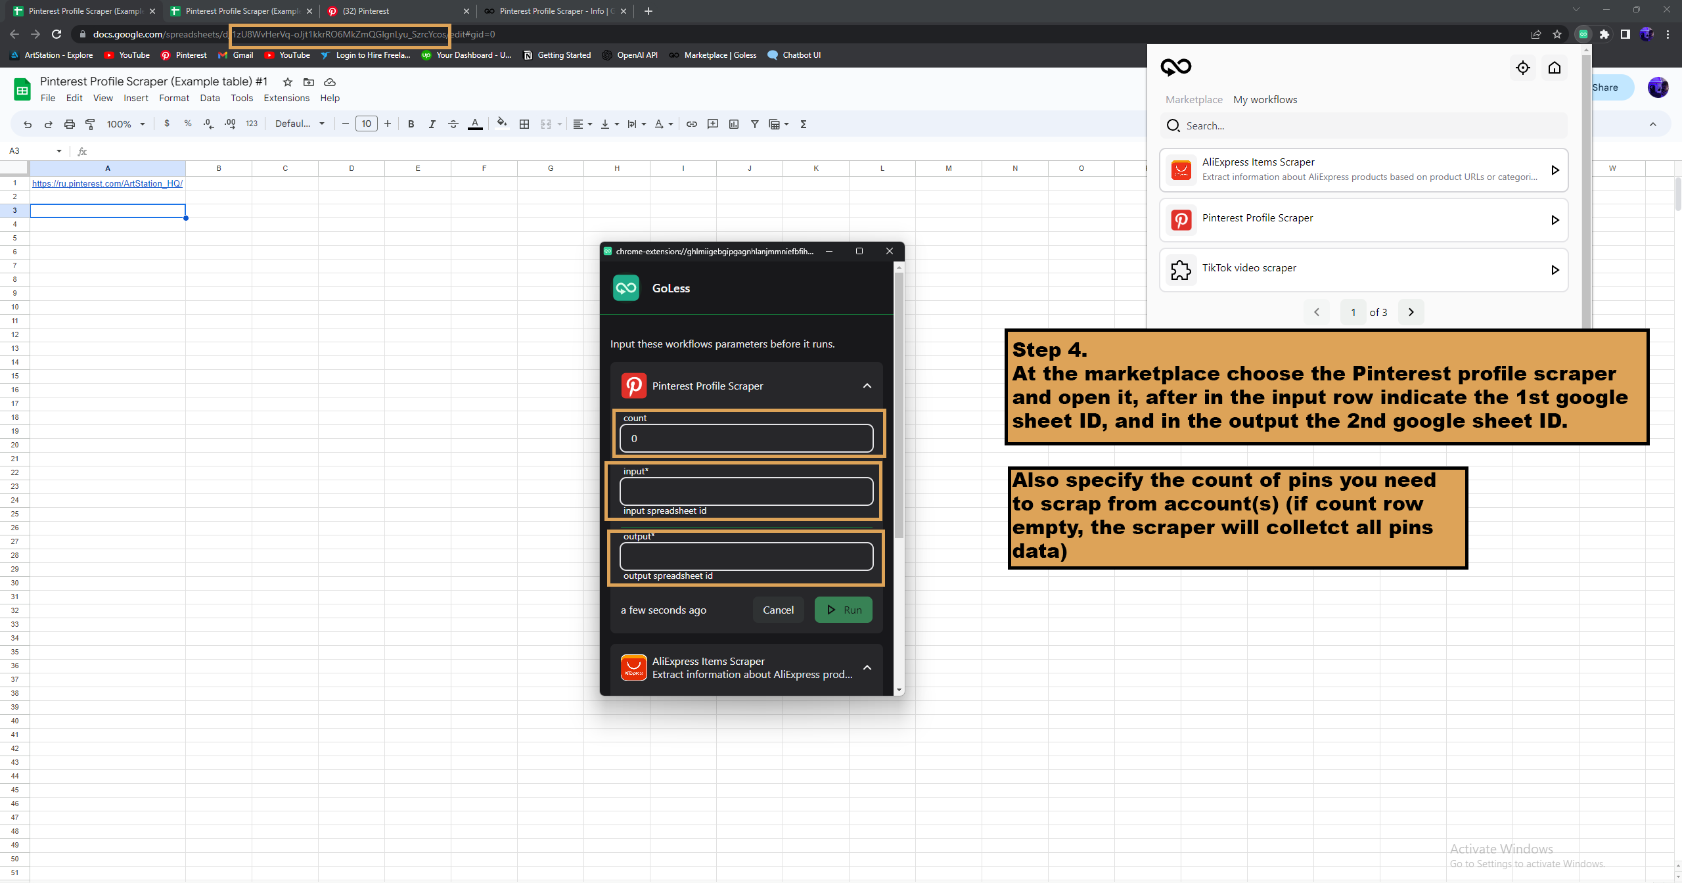
Task: Toggle italic formatting
Action: point(432,124)
